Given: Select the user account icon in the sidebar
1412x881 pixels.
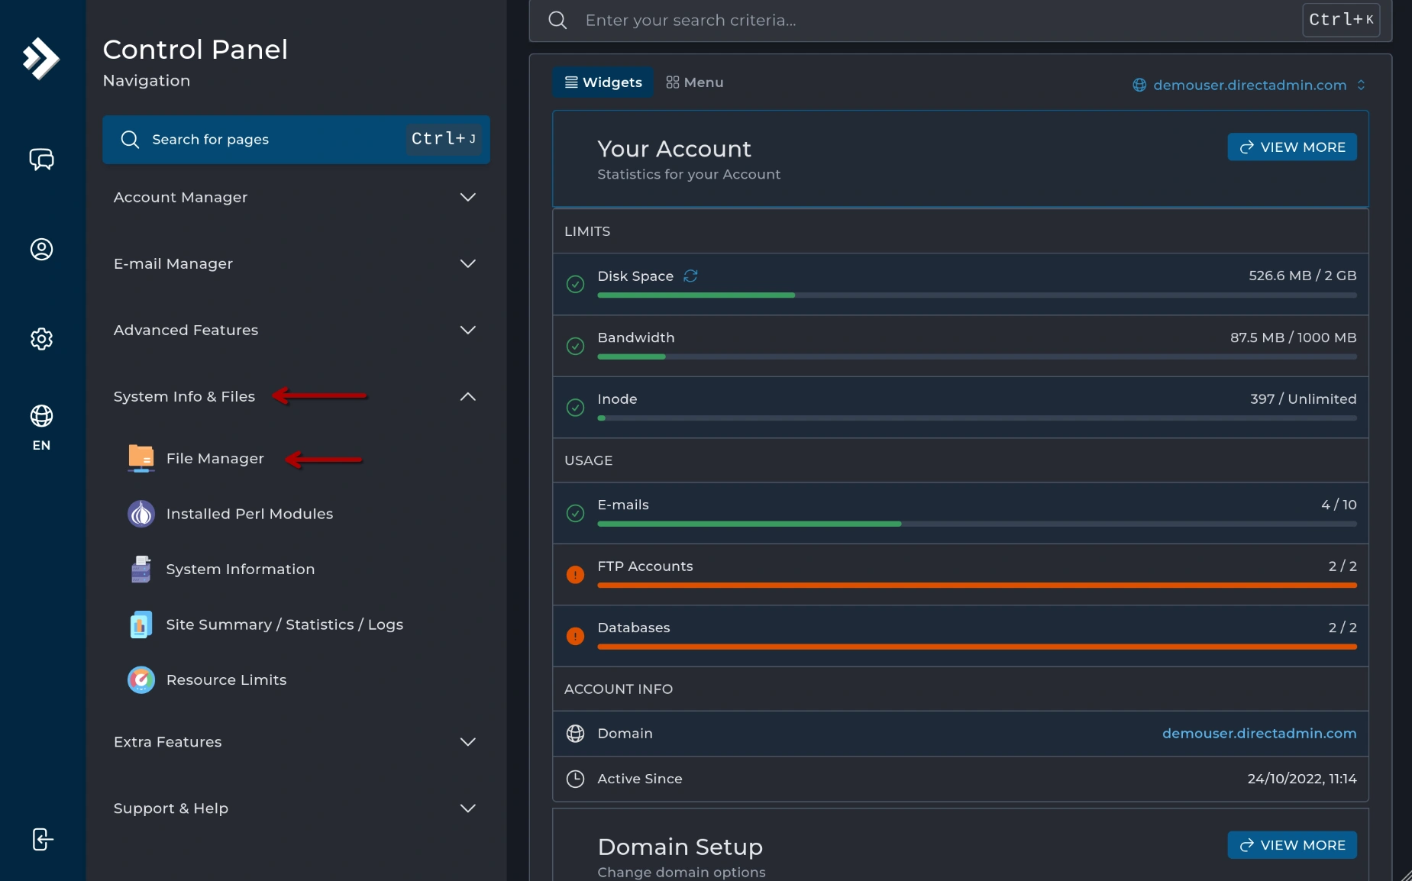Looking at the screenshot, I should (41, 250).
